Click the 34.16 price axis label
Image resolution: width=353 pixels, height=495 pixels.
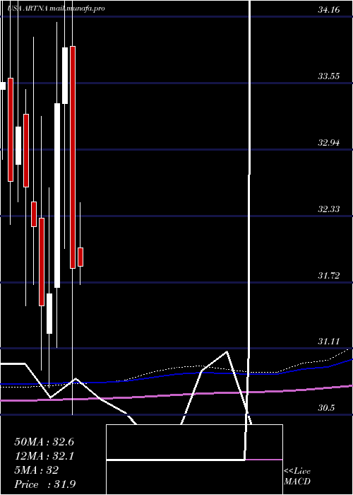click(328, 10)
